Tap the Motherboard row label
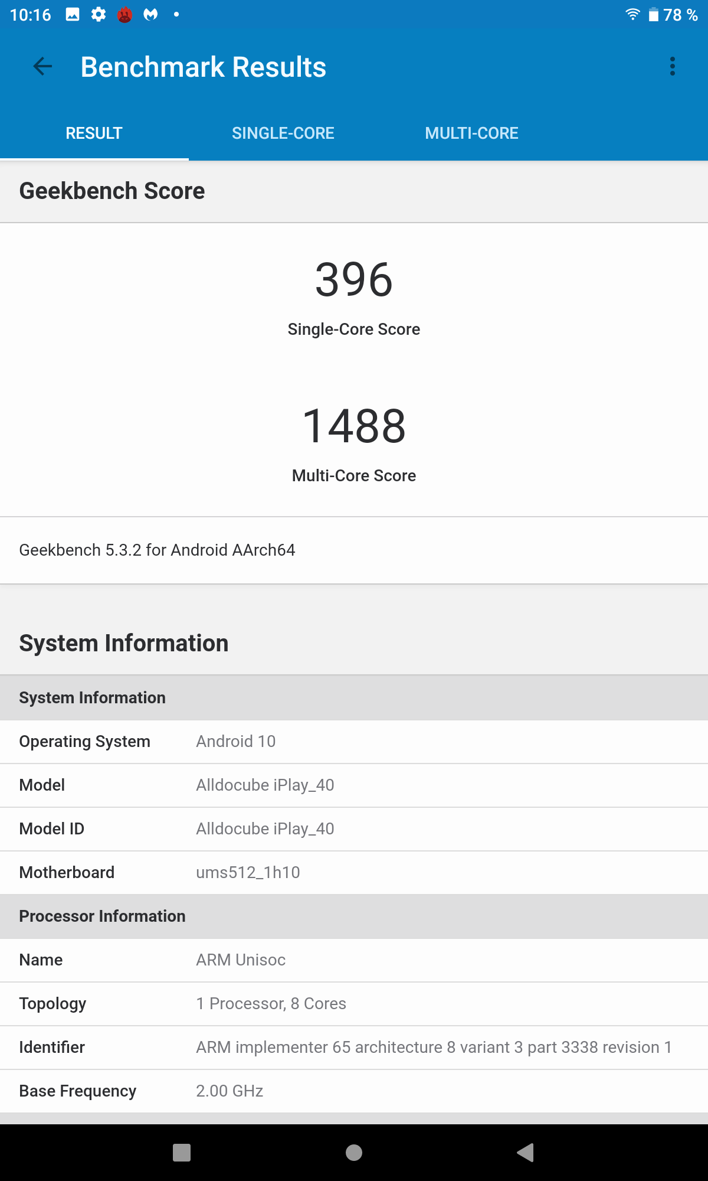Screen dimensions: 708x1181 coord(67,873)
